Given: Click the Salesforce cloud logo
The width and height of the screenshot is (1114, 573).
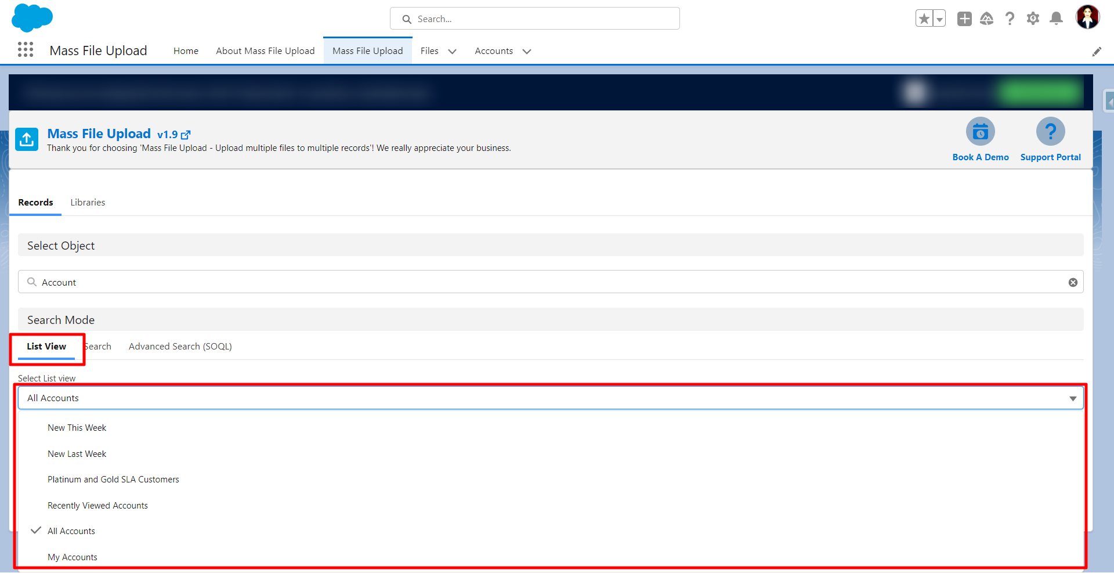Looking at the screenshot, I should [32, 17].
